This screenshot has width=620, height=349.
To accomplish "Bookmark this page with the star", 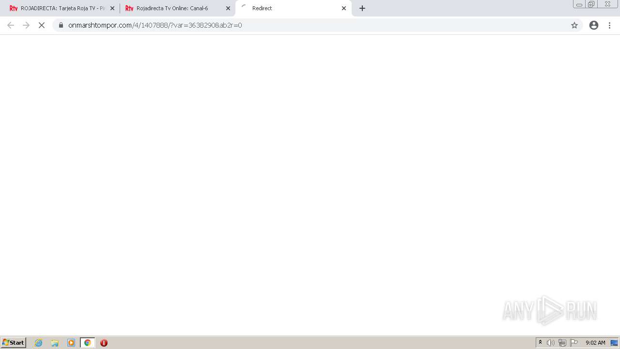I will click(574, 25).
